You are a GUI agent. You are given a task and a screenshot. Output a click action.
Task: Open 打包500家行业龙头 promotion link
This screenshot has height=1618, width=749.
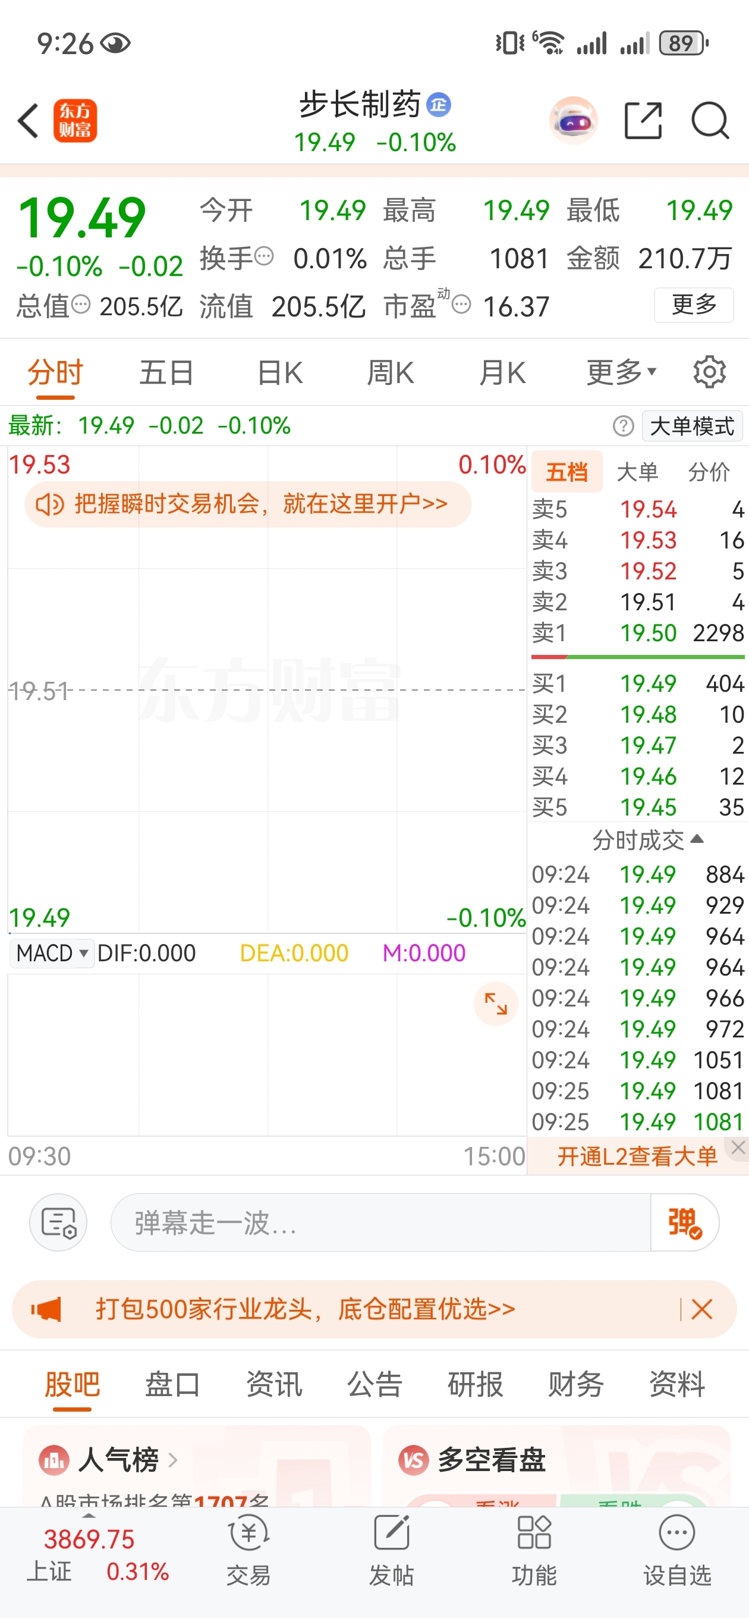pos(305,1309)
